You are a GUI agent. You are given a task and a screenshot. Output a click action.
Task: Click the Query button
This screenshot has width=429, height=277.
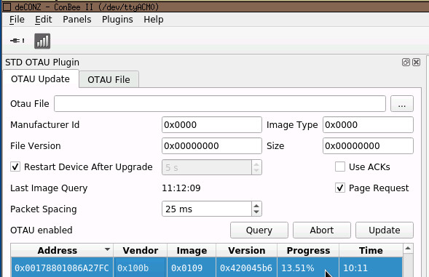tap(259, 230)
